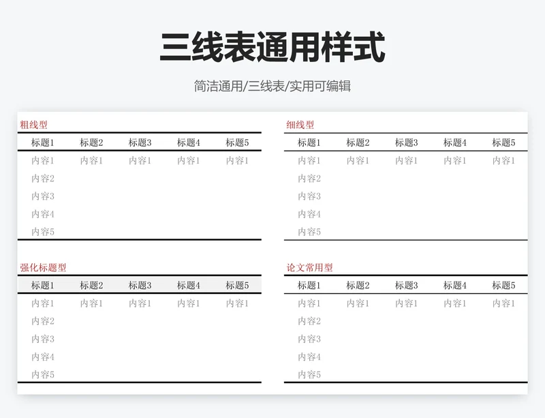Click 标题3 in the 强化标题型 table
The width and height of the screenshot is (545, 418).
140,286
